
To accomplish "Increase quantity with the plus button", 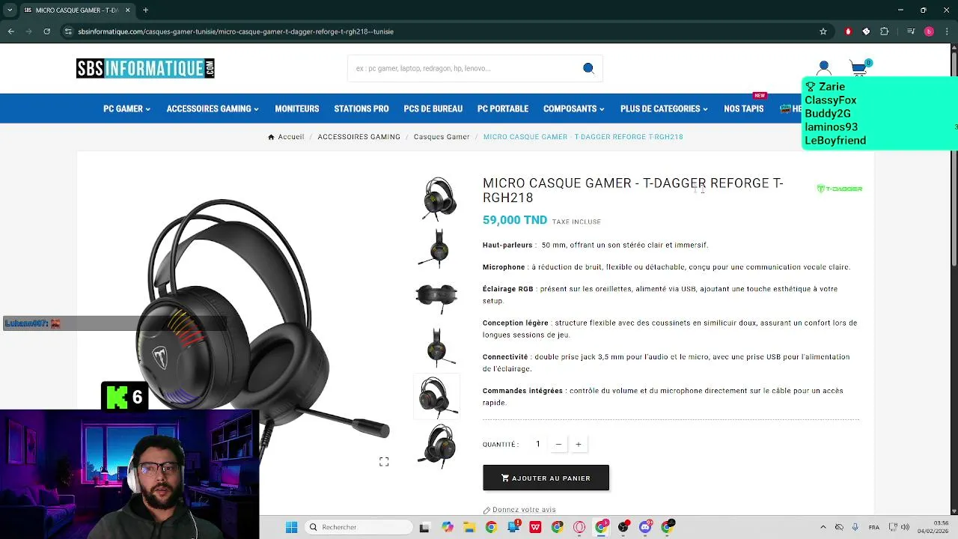I will (x=578, y=445).
